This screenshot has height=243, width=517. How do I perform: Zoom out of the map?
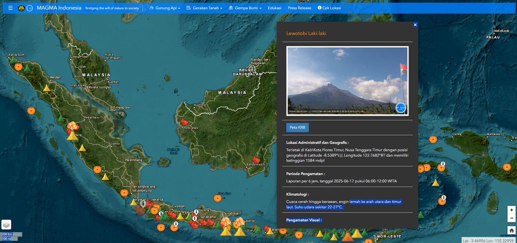tap(511, 218)
